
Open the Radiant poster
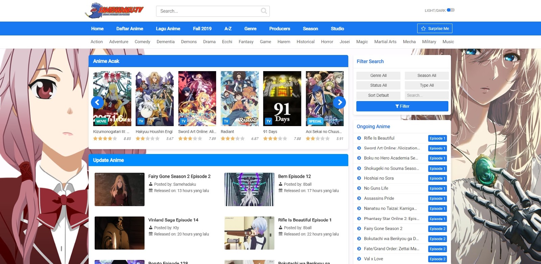(240, 98)
